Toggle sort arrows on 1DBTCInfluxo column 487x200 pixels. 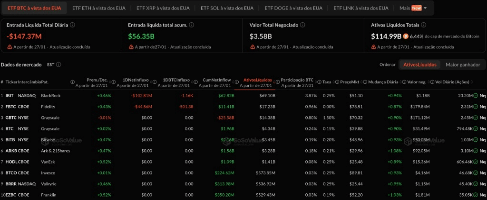point(191,82)
